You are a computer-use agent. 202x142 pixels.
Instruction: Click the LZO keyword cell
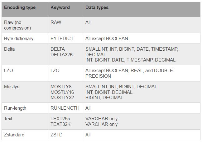click(65, 73)
